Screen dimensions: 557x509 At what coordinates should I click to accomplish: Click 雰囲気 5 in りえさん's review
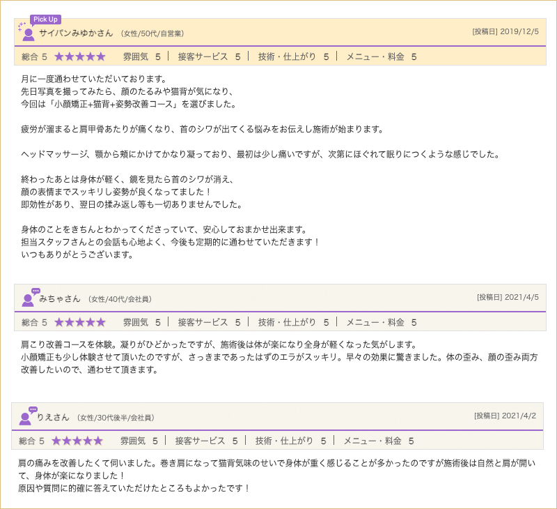click(x=139, y=441)
